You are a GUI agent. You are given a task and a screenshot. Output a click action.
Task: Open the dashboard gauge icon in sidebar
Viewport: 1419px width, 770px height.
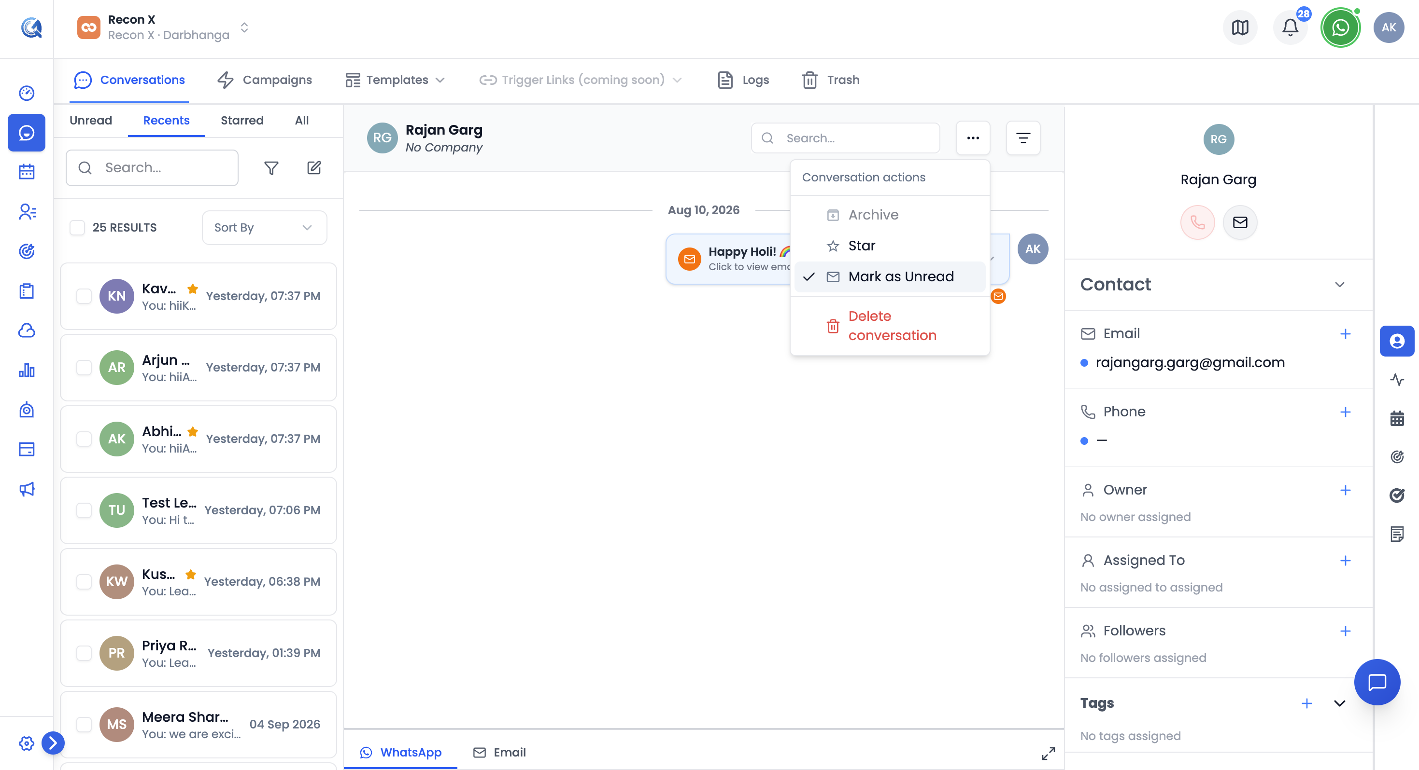coord(27,93)
